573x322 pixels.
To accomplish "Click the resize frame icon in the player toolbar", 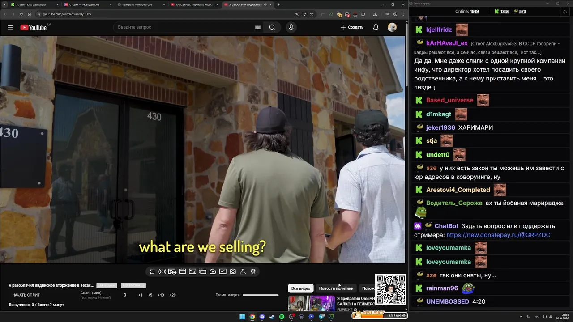I will (192, 271).
